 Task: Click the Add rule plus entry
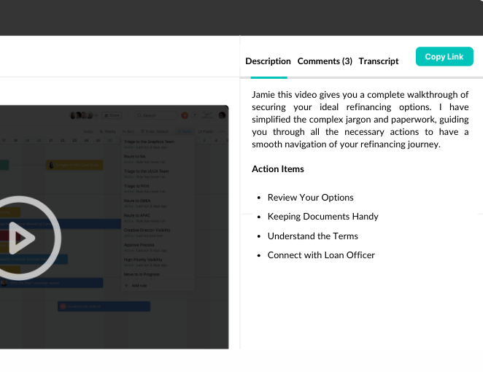(136, 285)
